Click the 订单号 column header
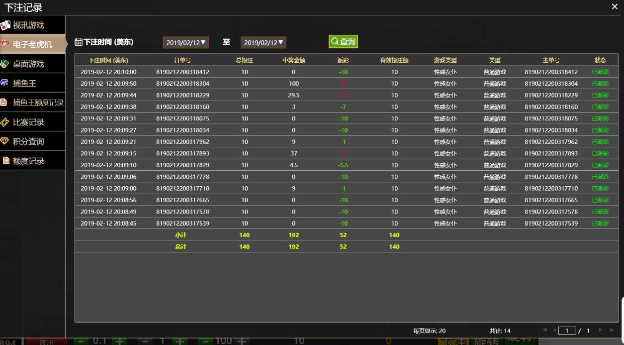 182,60
